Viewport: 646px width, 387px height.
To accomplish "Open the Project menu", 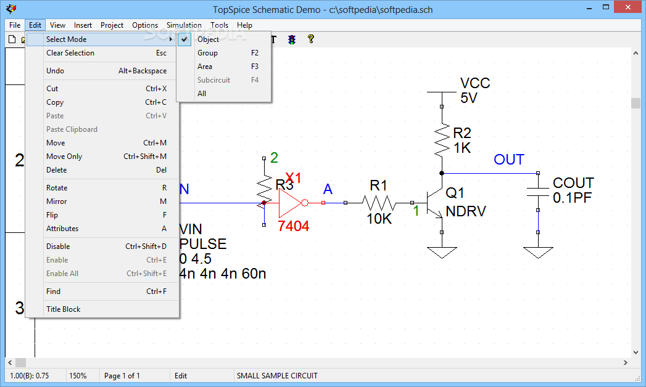I will 112,25.
